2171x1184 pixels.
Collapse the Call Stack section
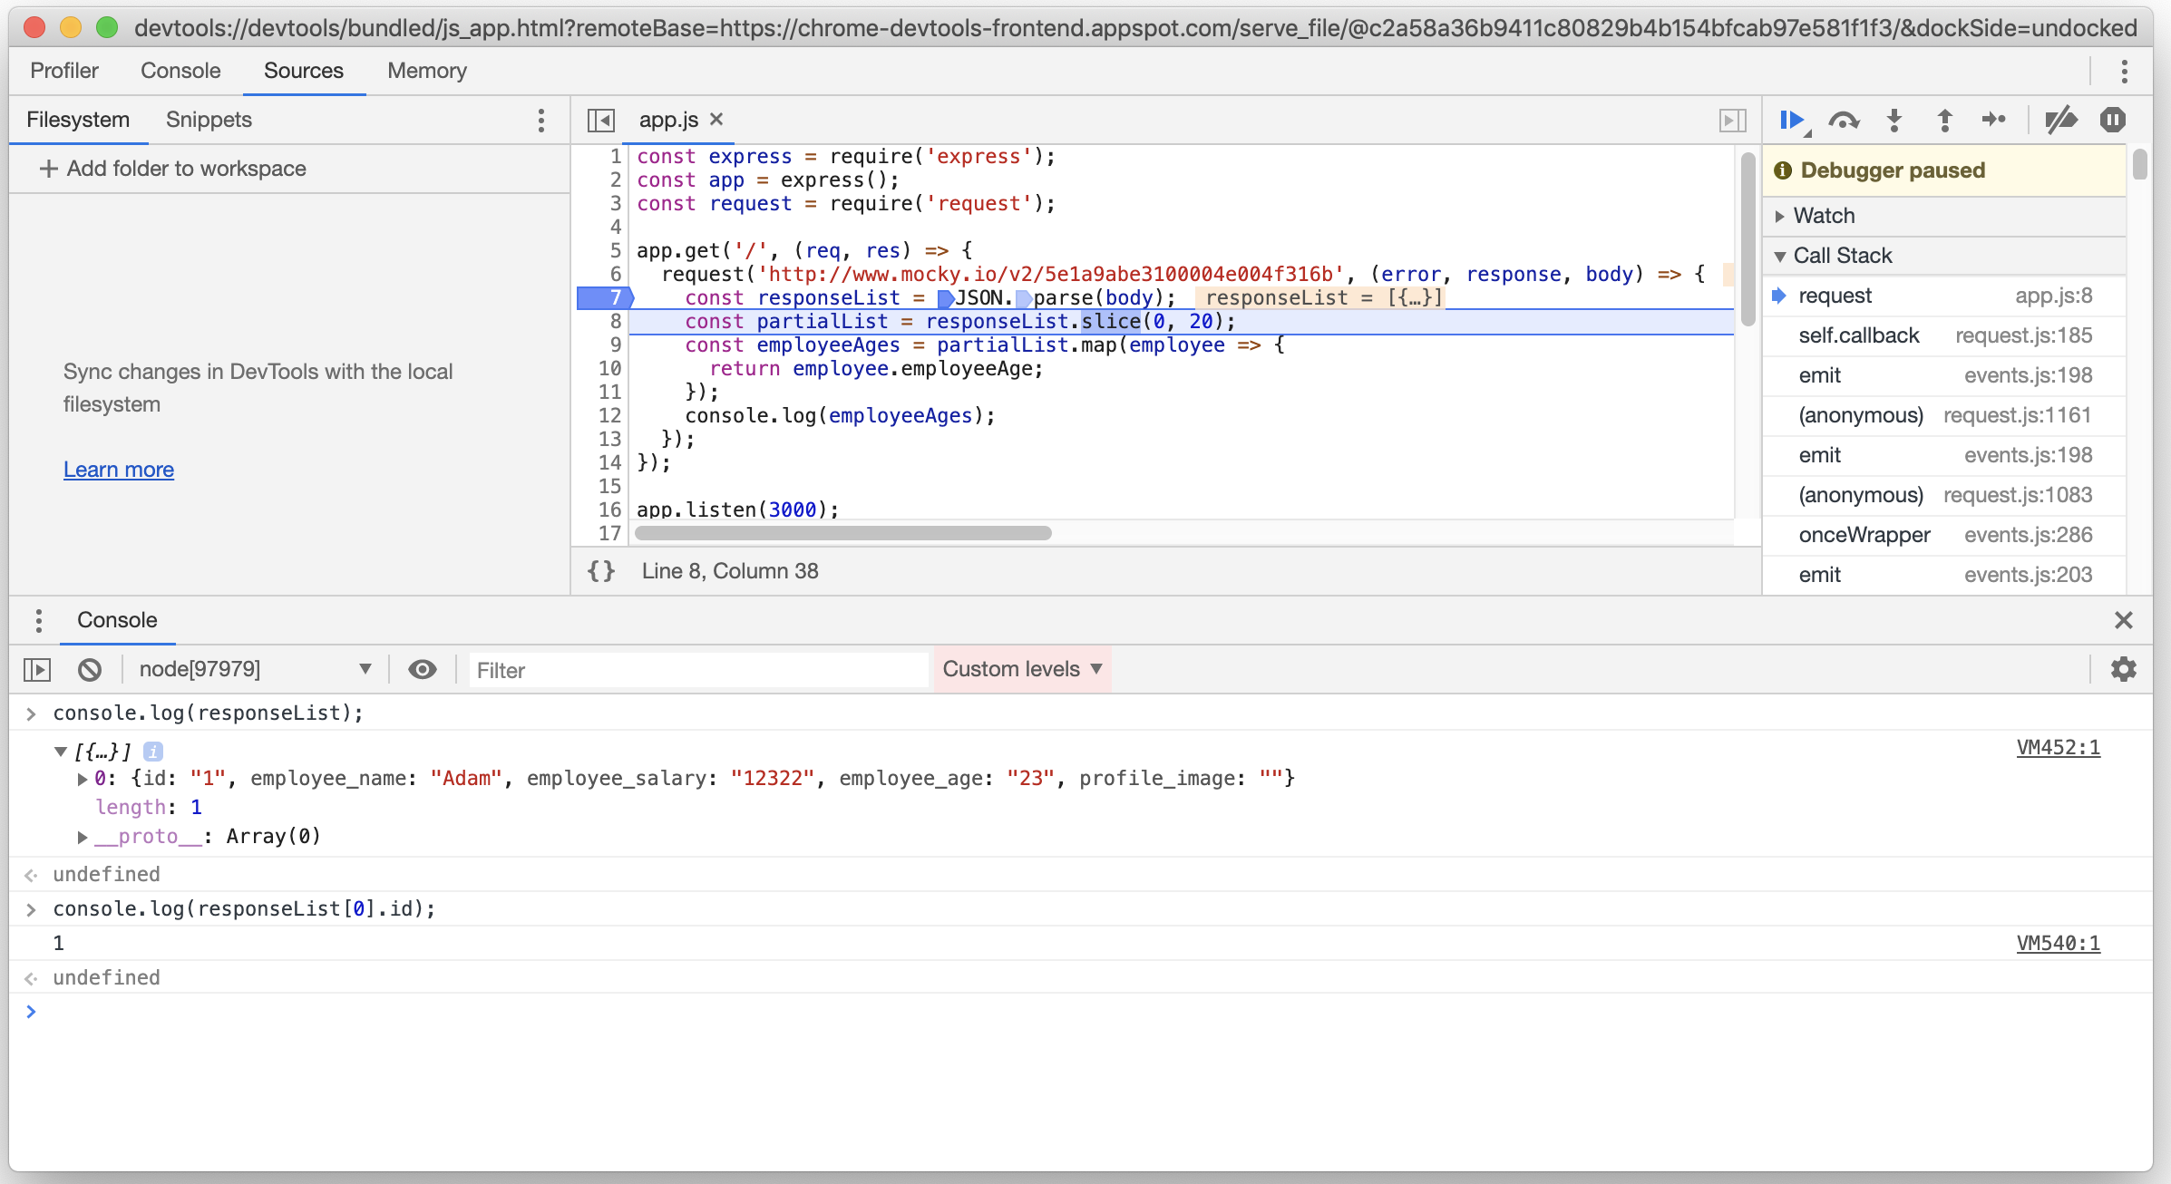point(1842,256)
